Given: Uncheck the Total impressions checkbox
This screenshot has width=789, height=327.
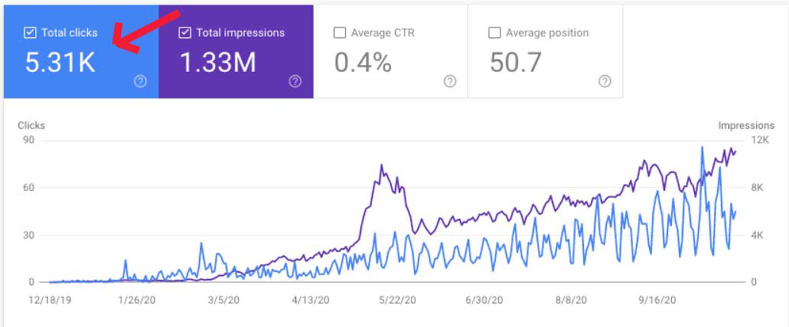Looking at the screenshot, I should tap(185, 33).
